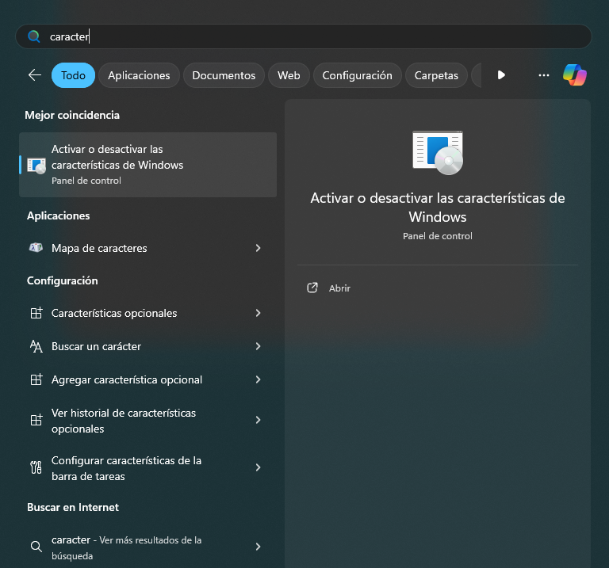Switch to the Web tab
This screenshot has width=609, height=568.
[x=289, y=75]
